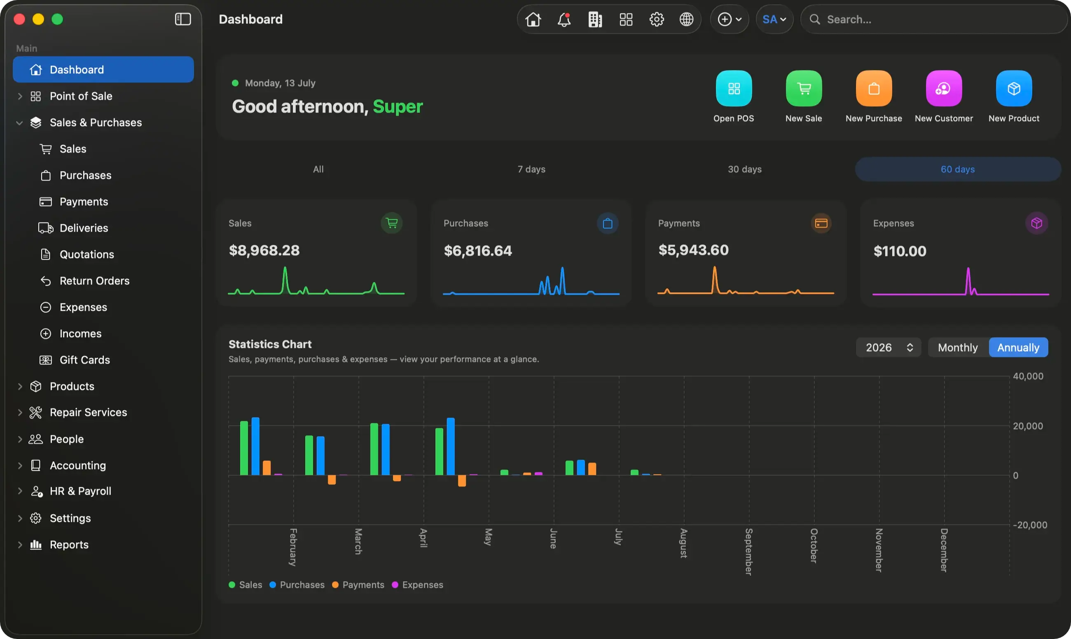1071x639 pixels.
Task: Click the Payments $5,943.60 card
Action: (746, 253)
